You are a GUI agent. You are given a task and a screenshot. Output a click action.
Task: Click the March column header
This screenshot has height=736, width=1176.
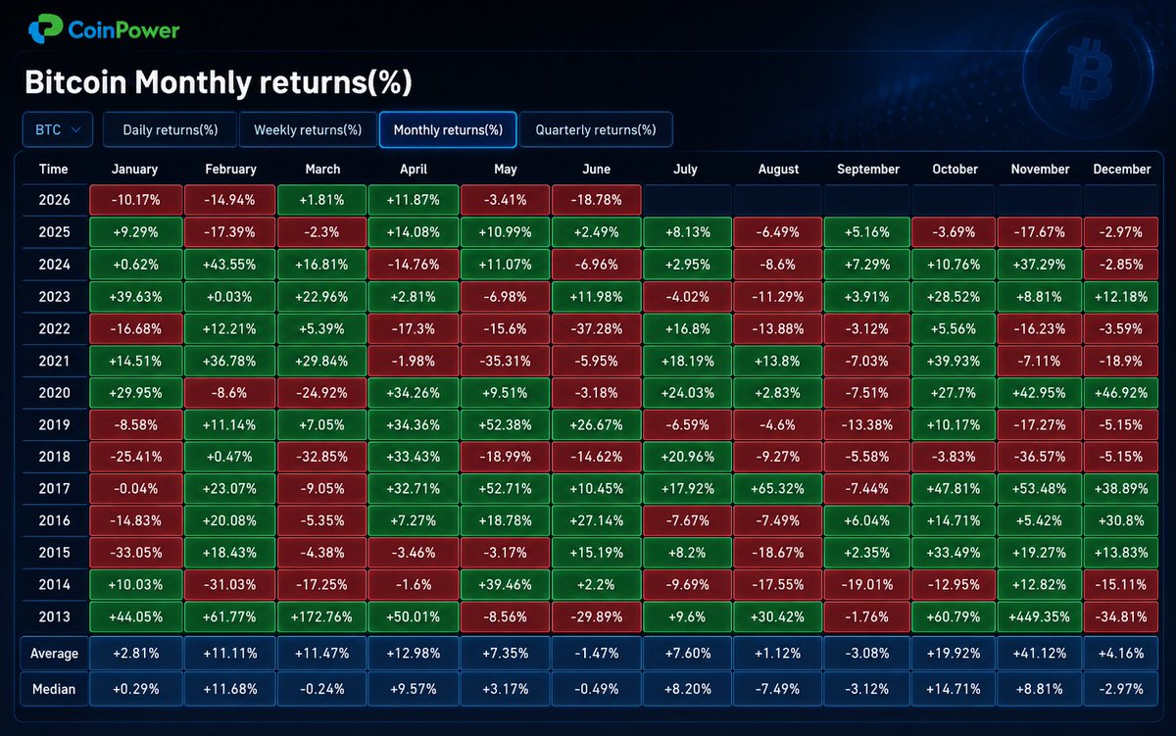pos(322,169)
